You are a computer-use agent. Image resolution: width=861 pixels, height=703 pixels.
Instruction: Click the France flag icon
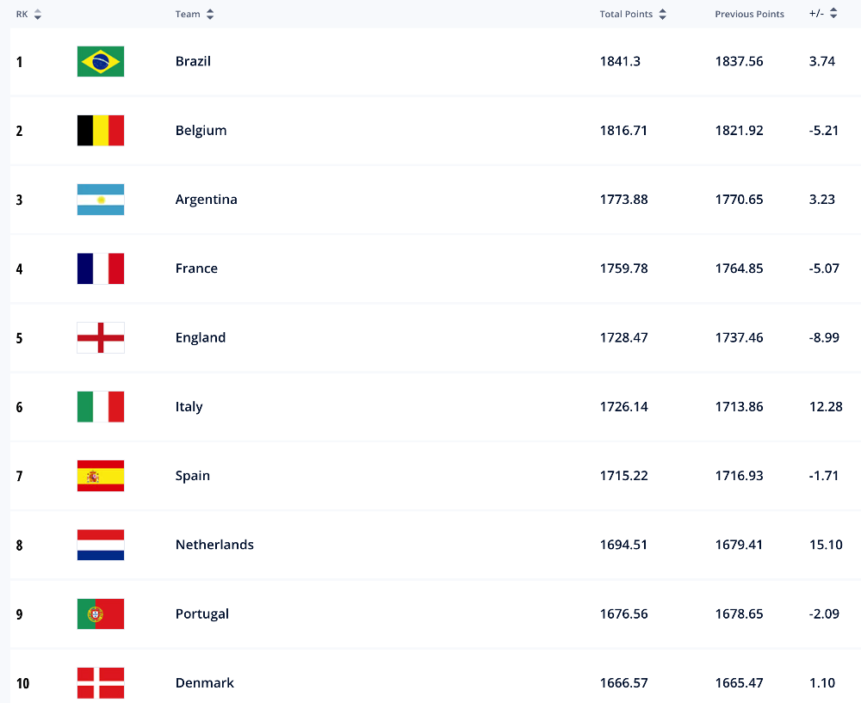(x=101, y=268)
